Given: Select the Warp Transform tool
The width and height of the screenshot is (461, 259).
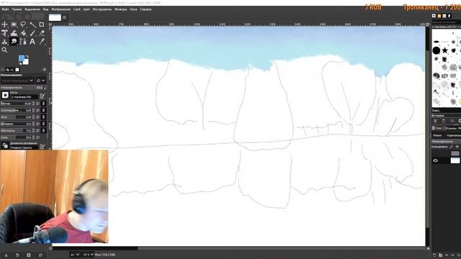Looking at the screenshot, I should 14,33.
